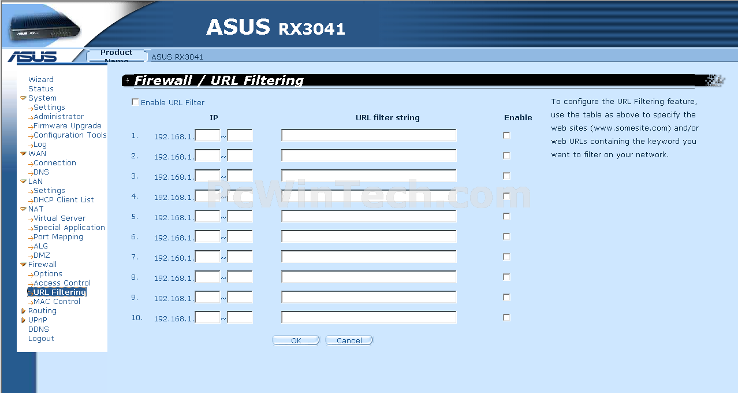738x393 pixels.
Task: Open the DMZ page
Action: point(42,255)
